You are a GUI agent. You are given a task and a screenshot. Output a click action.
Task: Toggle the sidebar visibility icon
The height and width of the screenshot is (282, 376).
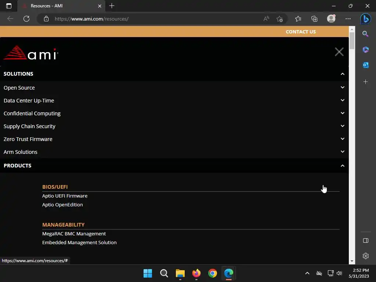click(365, 241)
